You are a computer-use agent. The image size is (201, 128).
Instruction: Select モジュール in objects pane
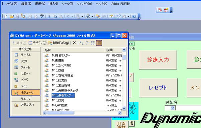coord(26,92)
